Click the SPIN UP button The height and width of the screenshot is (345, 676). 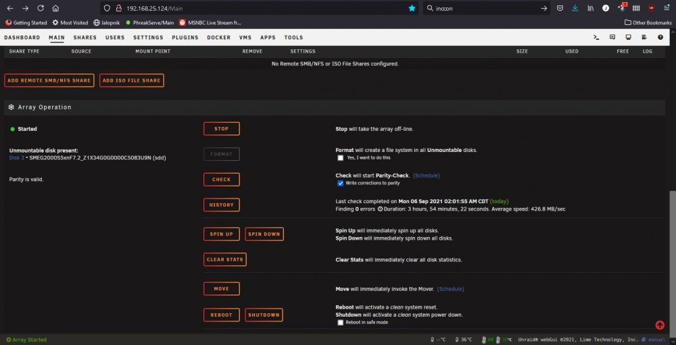click(222, 234)
